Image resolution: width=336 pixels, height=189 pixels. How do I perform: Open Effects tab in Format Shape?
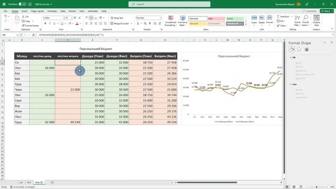point(299,49)
